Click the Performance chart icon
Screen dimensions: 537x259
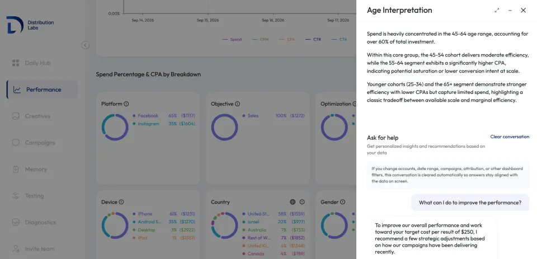17,90
